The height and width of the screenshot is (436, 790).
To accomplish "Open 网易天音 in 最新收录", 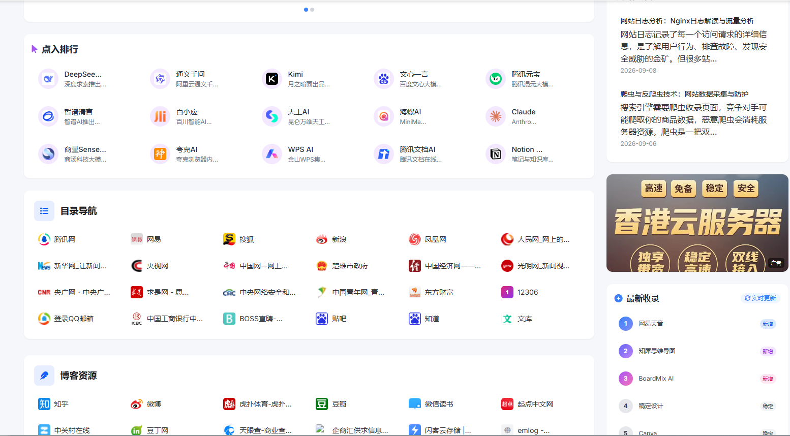I will pyautogui.click(x=651, y=324).
